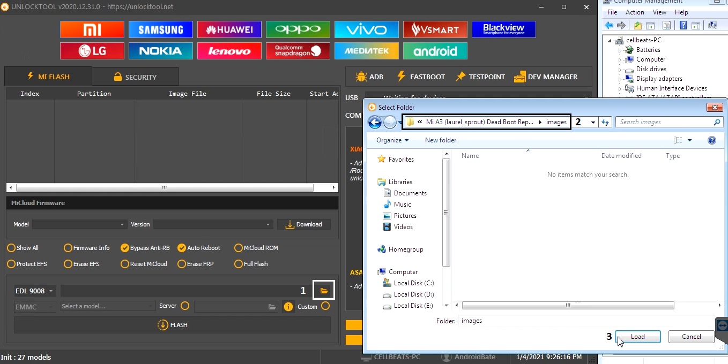The height and width of the screenshot is (364, 728).
Task: Enable the Reset MiCloud option
Action: (144, 264)
